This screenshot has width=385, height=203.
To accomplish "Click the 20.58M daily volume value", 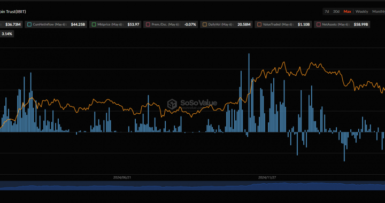I will 244,25.
